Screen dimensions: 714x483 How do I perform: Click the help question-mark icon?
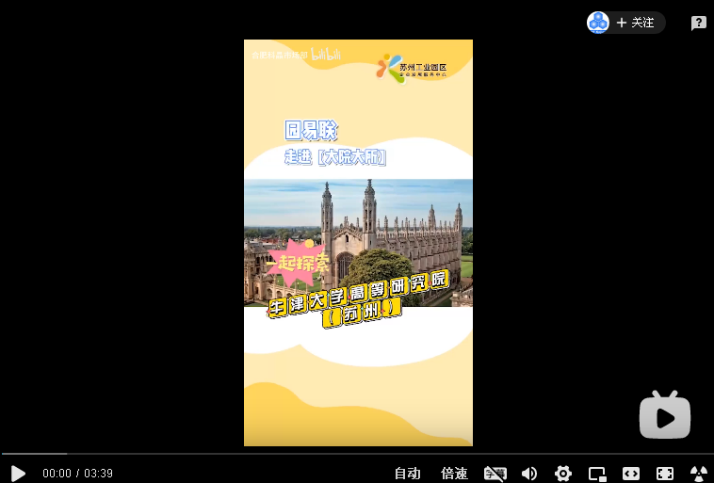(x=699, y=23)
